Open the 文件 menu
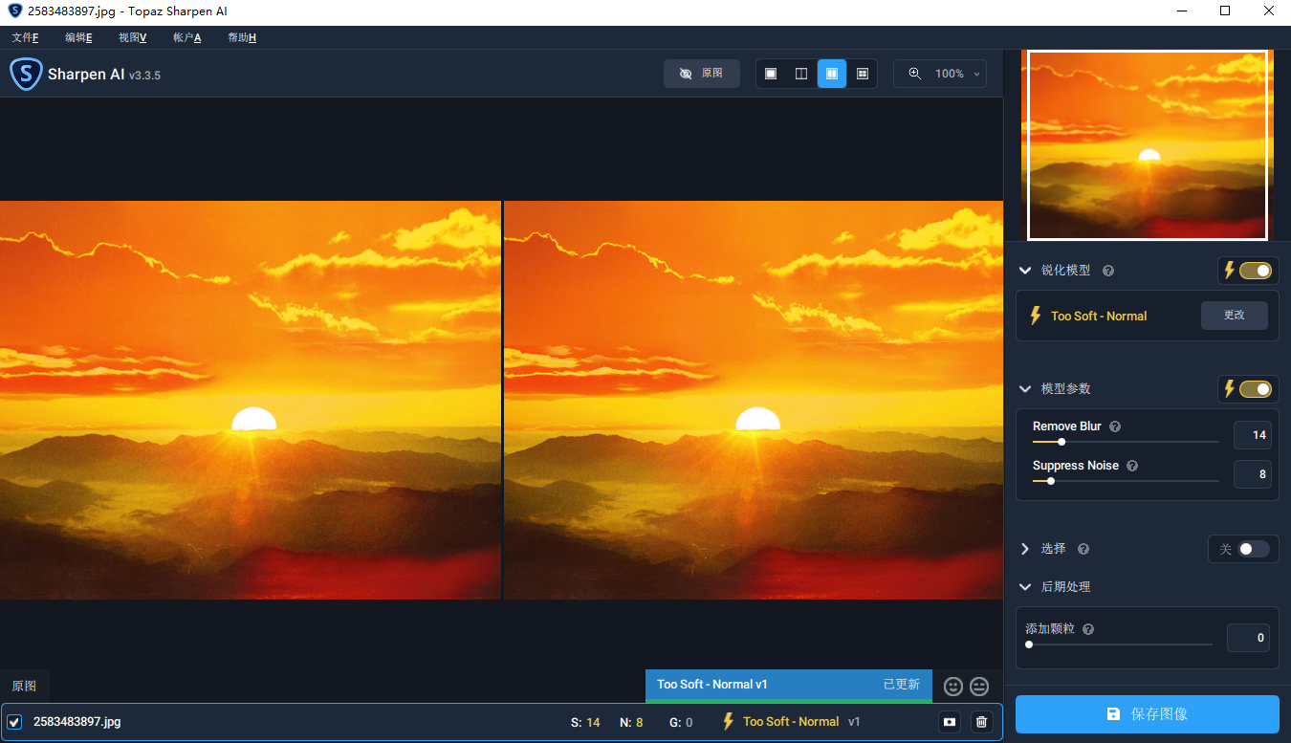The height and width of the screenshot is (743, 1291). click(x=25, y=37)
